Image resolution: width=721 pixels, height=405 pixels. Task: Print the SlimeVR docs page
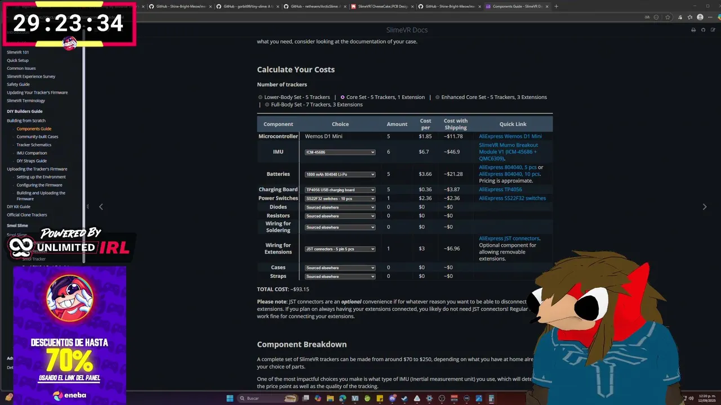tap(693, 30)
